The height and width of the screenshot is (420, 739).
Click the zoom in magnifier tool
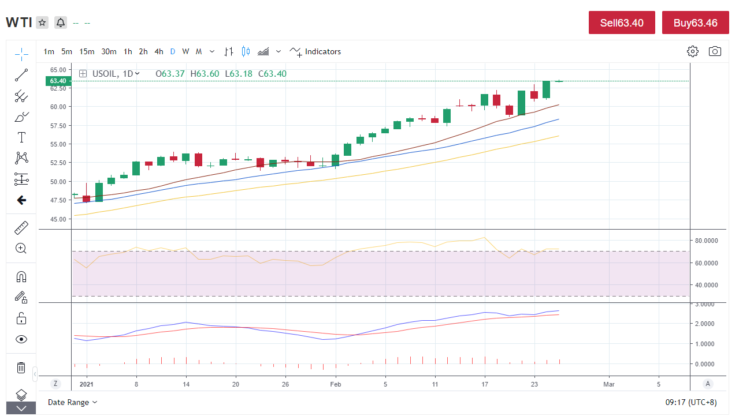pos(21,249)
